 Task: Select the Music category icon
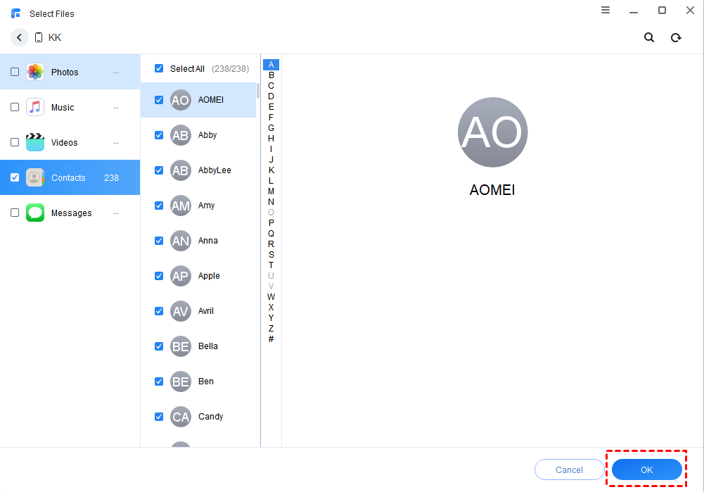[35, 107]
